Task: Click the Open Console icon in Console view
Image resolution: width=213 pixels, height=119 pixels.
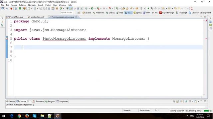Action: pos(196,101)
